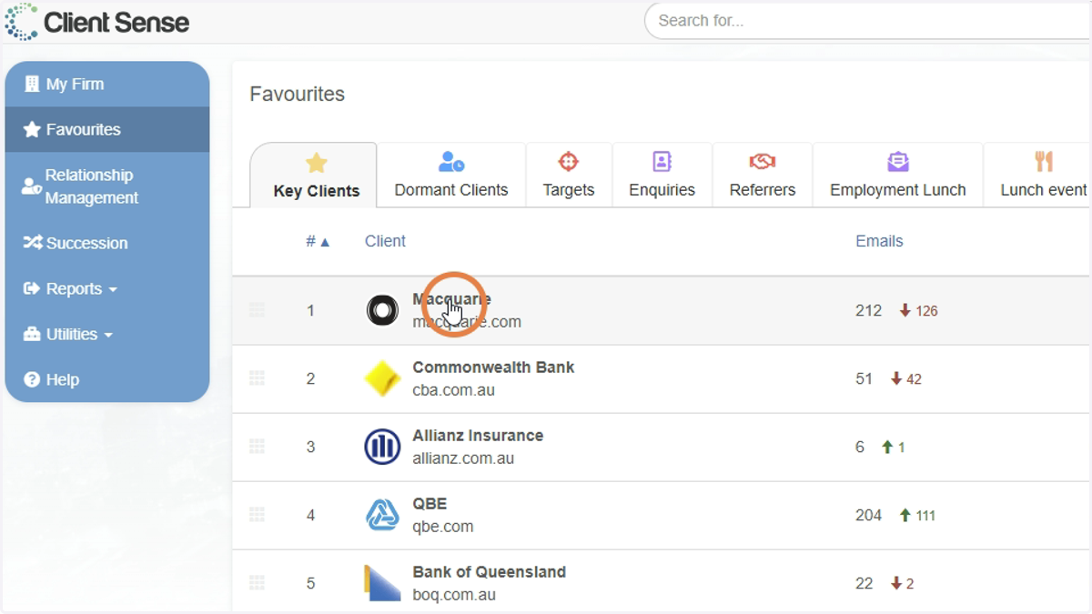This screenshot has height=614, width=1092.
Task: Click the Bank of Queensland logo
Action: 382,583
